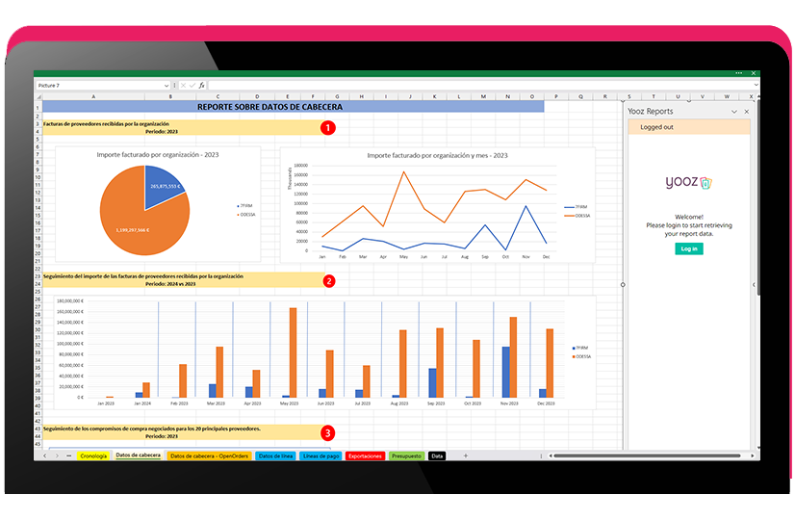Click the Yooz logo in task pane
This screenshot has height=521, width=795.
[688, 182]
